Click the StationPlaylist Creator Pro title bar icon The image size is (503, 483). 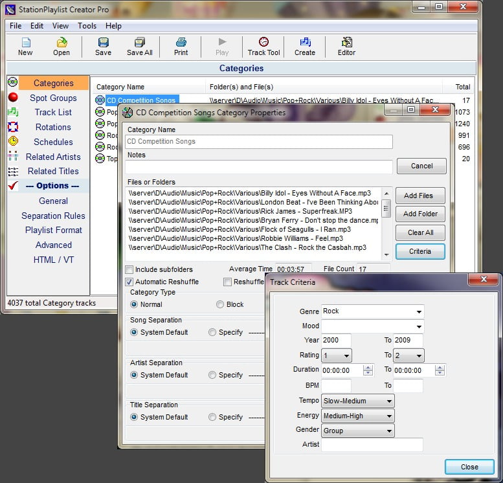(x=10, y=10)
